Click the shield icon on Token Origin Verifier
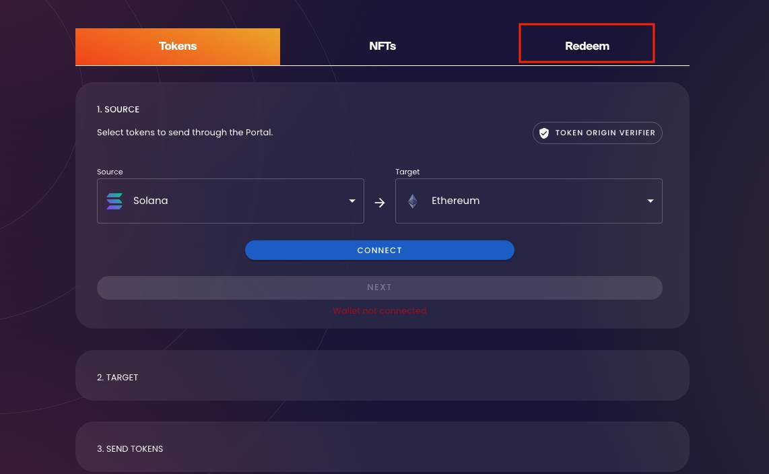 [544, 133]
